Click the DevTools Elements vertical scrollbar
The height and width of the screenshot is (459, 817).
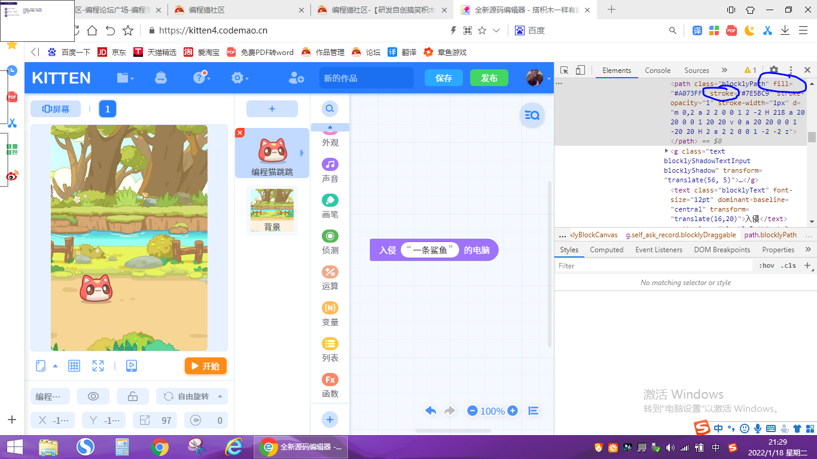(812, 137)
